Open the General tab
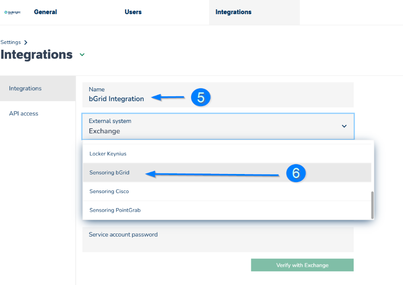 point(45,12)
